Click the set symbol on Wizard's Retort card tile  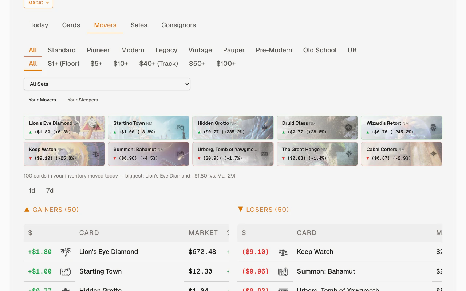(433, 128)
